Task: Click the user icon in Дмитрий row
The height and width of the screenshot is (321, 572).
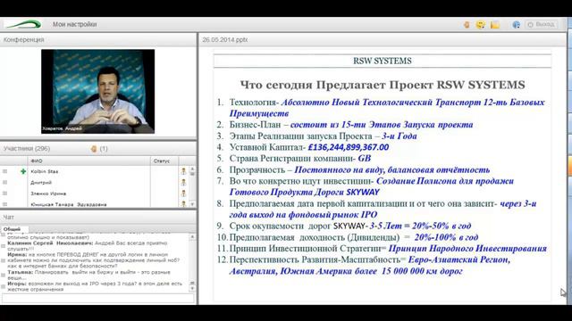Action: tap(183, 182)
